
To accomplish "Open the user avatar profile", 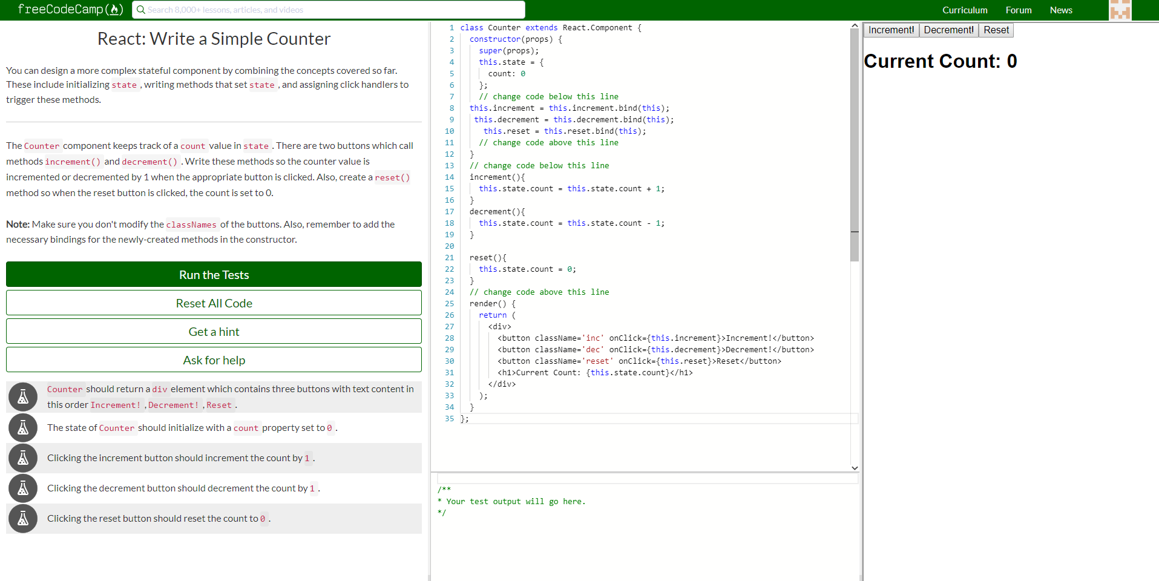I will (x=1120, y=10).
